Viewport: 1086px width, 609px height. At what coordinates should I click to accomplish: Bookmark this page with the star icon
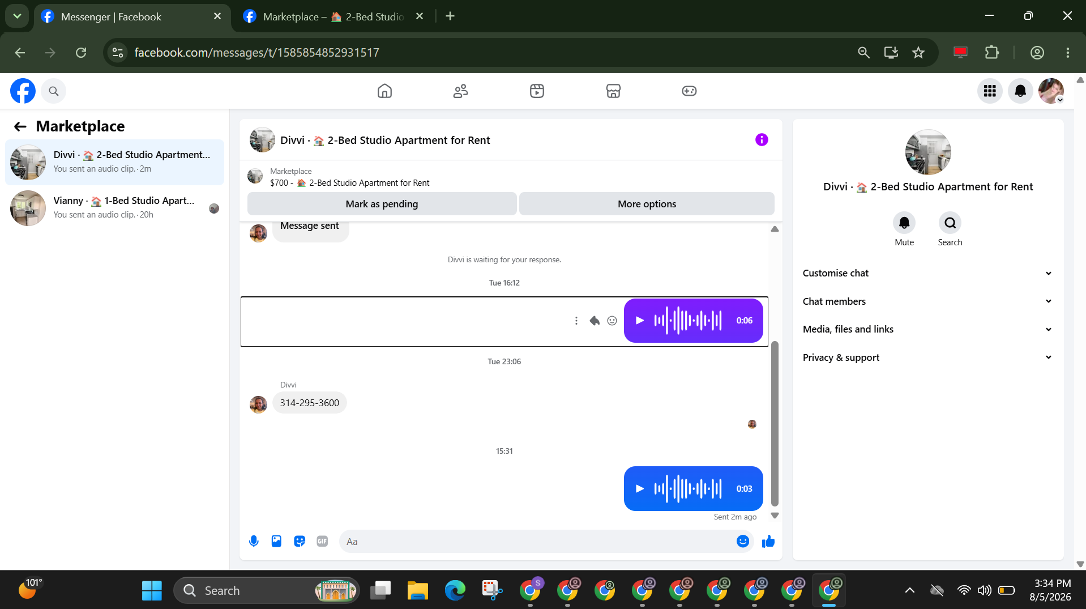918,53
